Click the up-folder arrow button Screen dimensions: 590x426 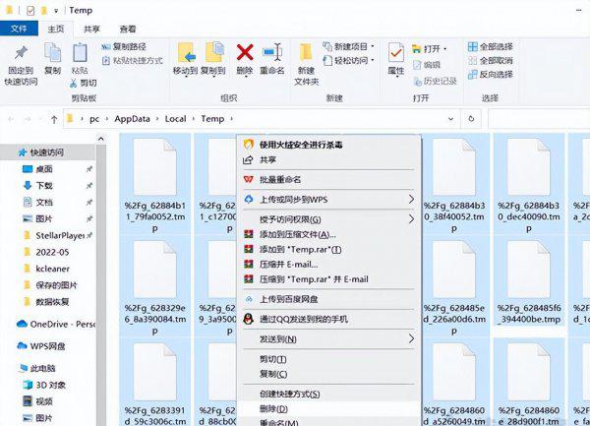tap(54, 119)
